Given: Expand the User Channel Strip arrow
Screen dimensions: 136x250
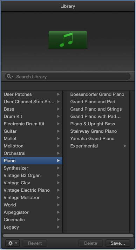Looking at the screenshot, I should (59, 101).
